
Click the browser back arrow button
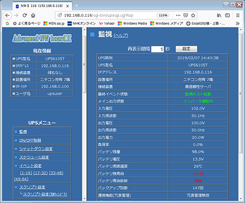pos(7,16)
